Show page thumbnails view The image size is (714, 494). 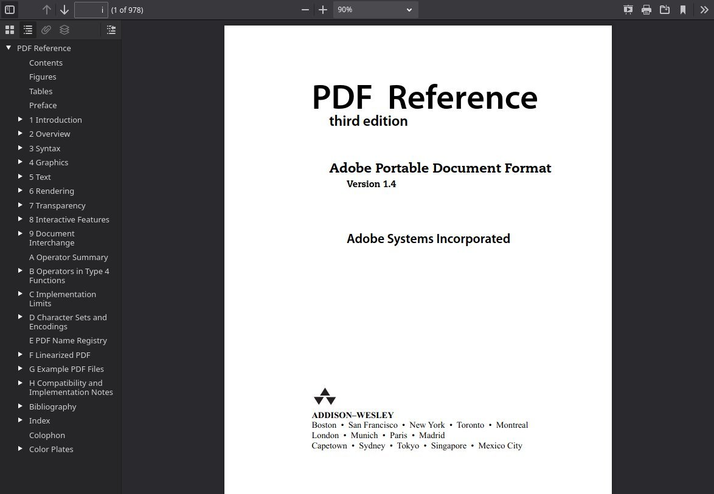[10, 30]
